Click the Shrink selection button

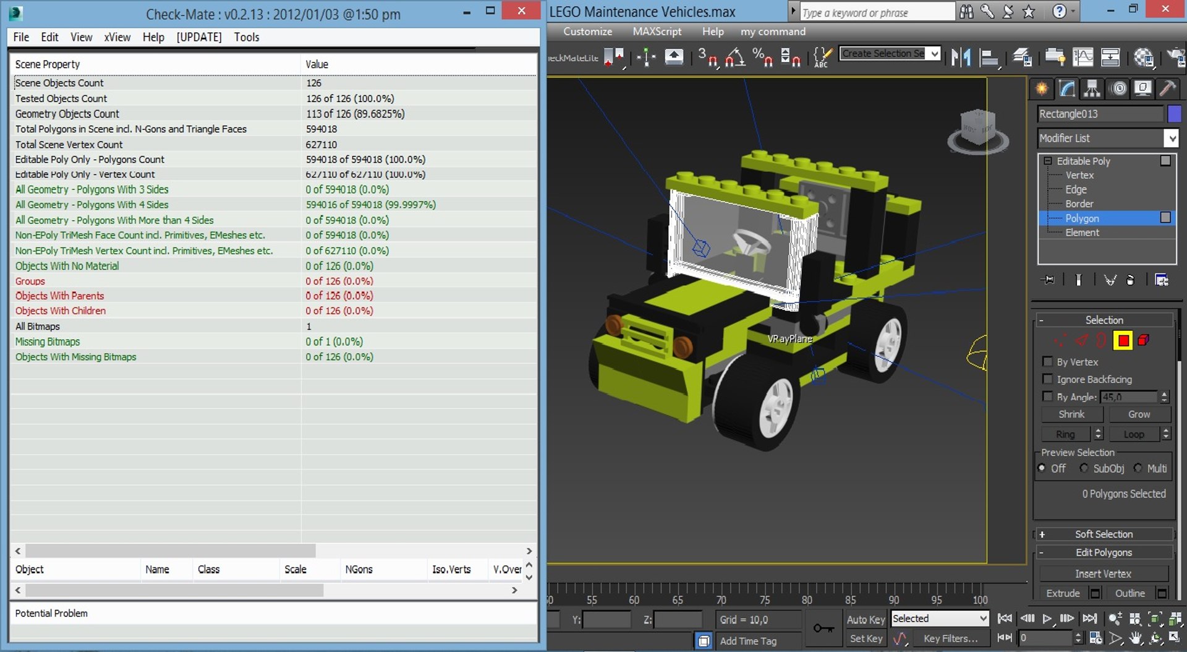(x=1071, y=414)
